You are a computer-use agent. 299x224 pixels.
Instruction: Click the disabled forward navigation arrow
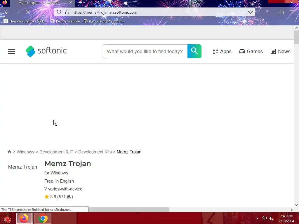coord(18,12)
